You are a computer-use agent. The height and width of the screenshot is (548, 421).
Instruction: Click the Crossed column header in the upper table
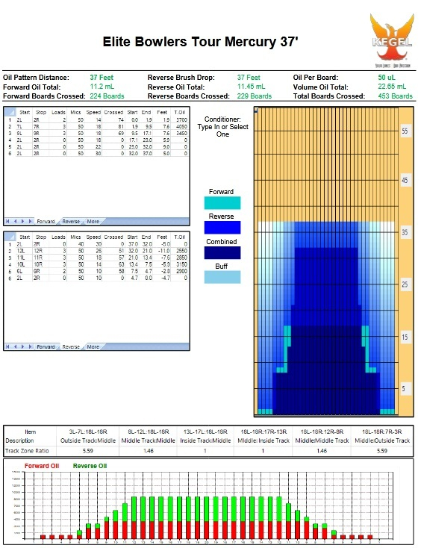tap(113, 112)
